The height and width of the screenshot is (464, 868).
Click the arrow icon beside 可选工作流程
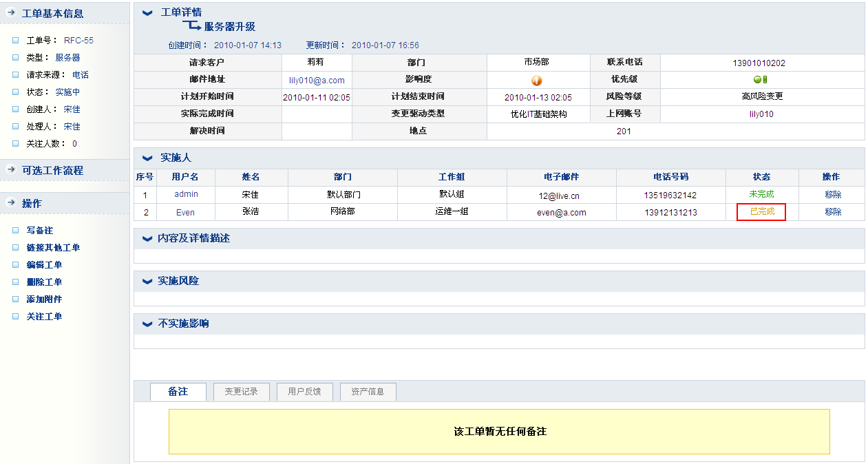pos(11,170)
